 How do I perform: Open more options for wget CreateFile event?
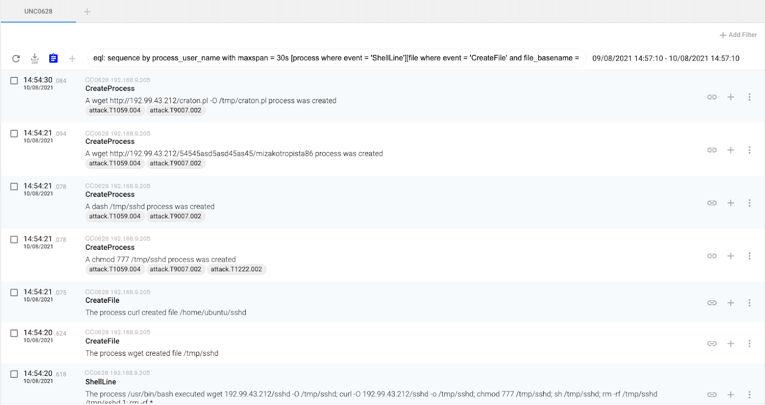749,343
